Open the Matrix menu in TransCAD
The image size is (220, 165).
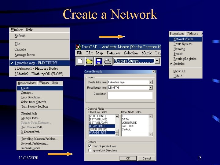[x=147, y=53]
